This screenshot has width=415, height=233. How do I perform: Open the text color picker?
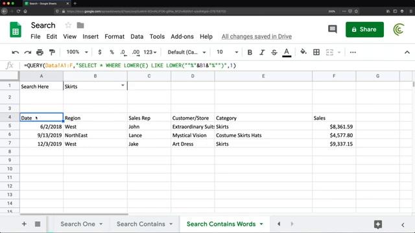pyautogui.click(x=287, y=52)
